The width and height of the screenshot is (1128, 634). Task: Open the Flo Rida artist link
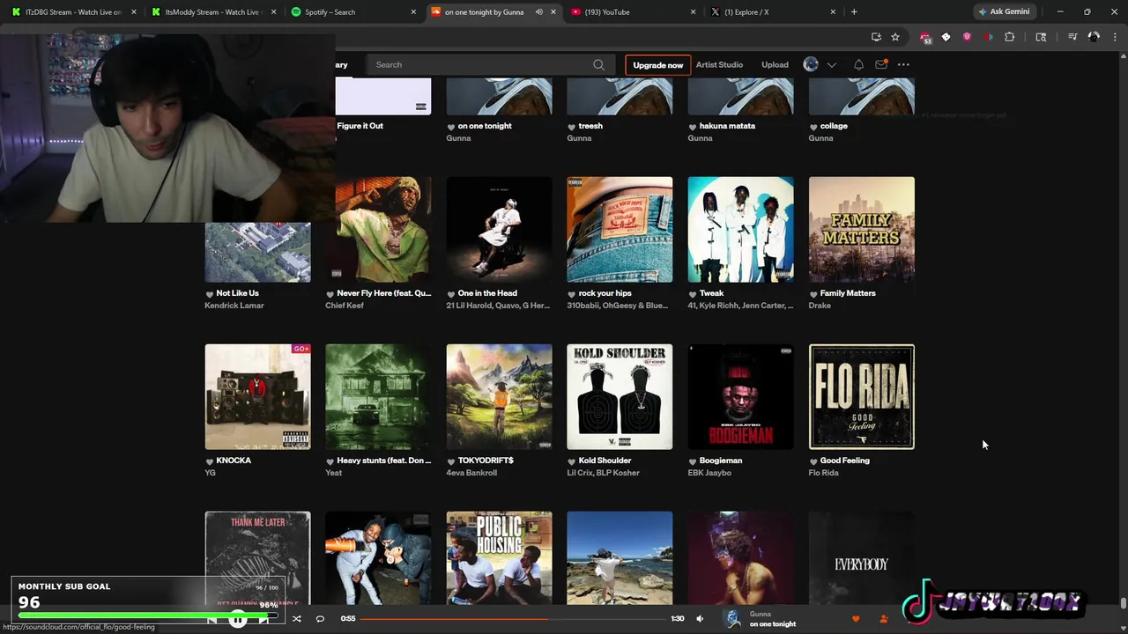(823, 473)
